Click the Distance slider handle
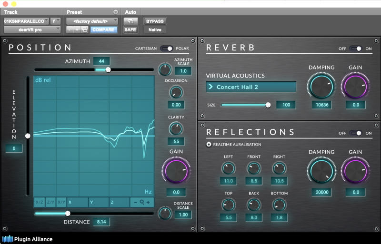Viewport: 381px width, 244px height. click(68, 214)
